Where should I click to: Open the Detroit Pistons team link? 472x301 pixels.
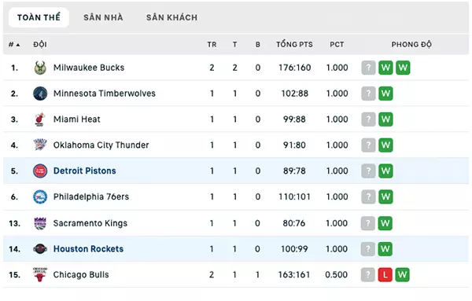pos(85,171)
